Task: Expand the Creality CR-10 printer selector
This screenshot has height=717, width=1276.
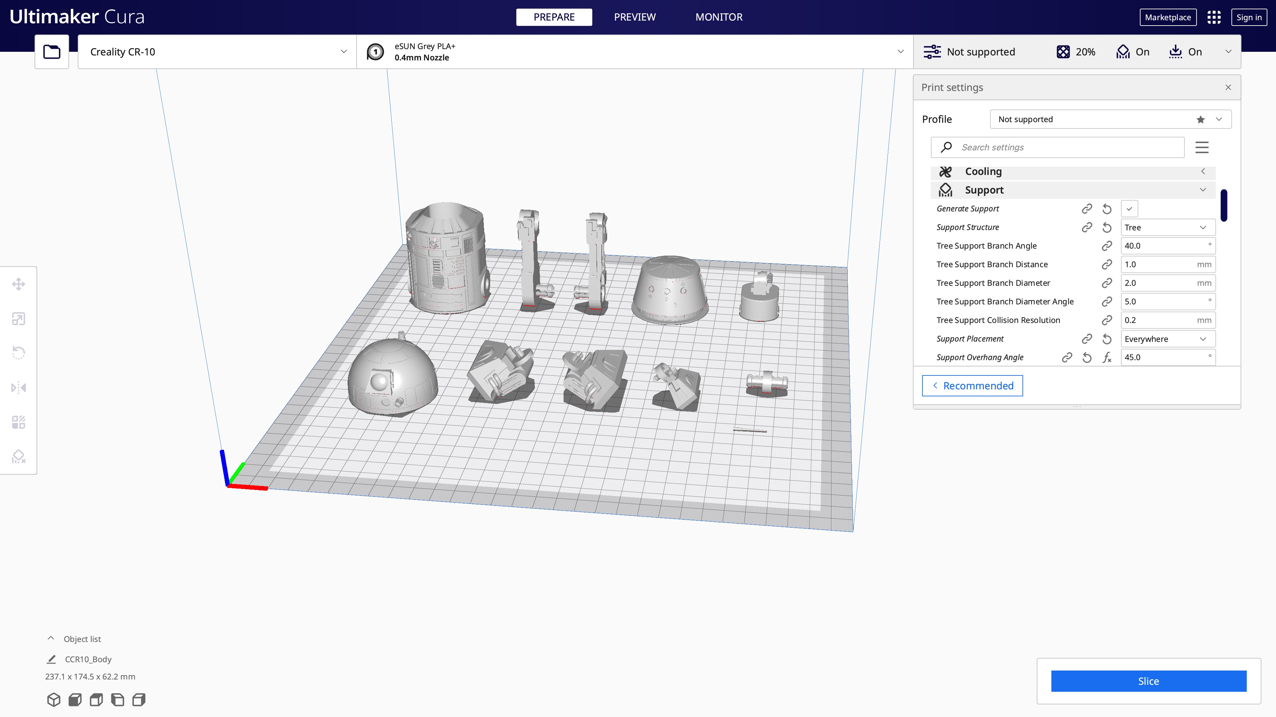Action: (217, 52)
